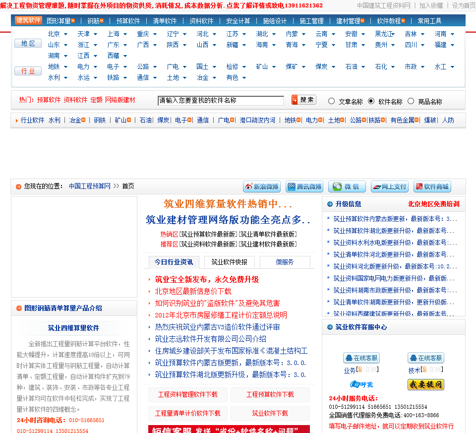The height and width of the screenshot is (433, 476).
Task: Expand the 上海 region dropdown arrow
Action: 125,34
